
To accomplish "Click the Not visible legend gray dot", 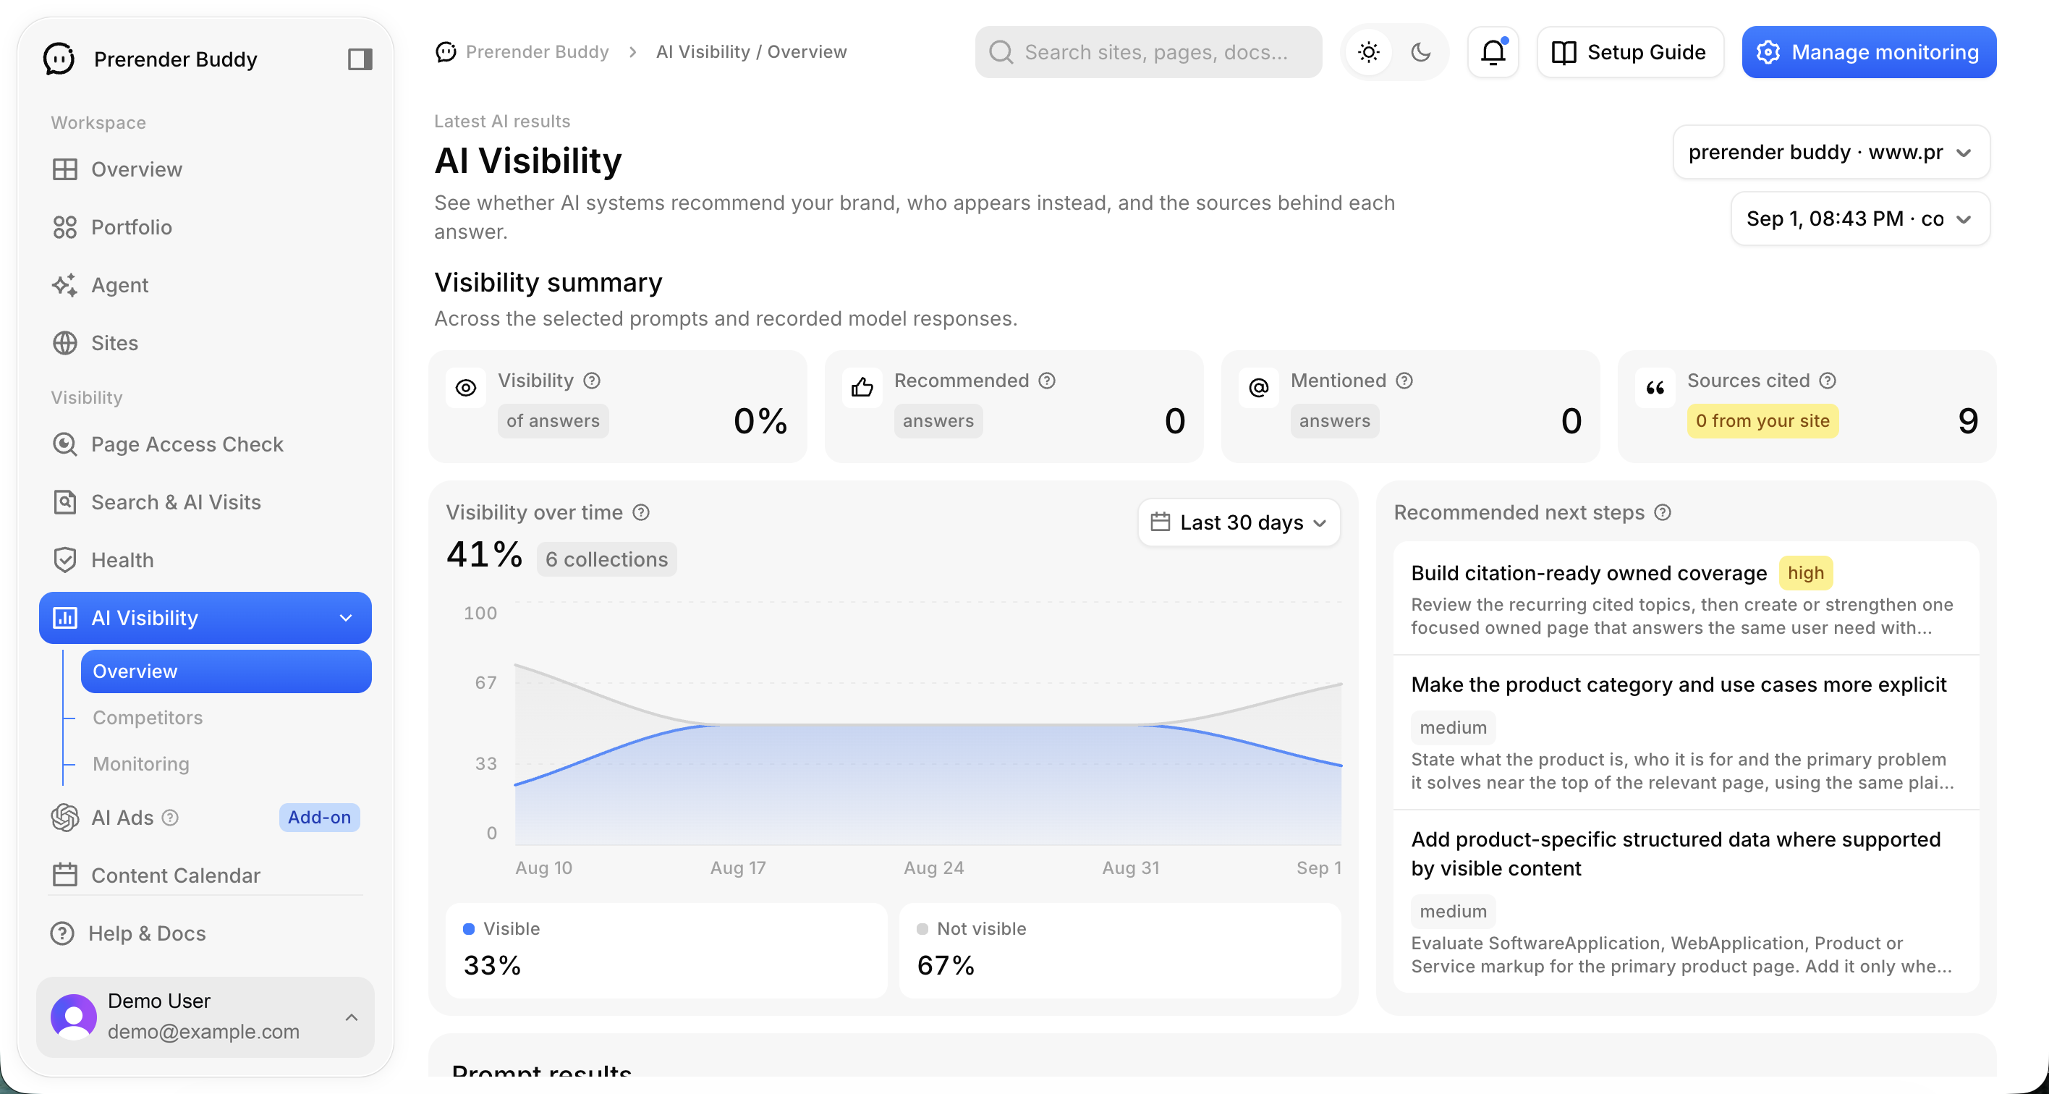I will [922, 929].
